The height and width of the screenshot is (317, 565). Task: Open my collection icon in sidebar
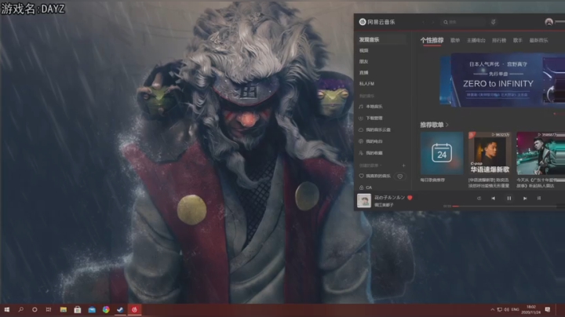click(361, 153)
